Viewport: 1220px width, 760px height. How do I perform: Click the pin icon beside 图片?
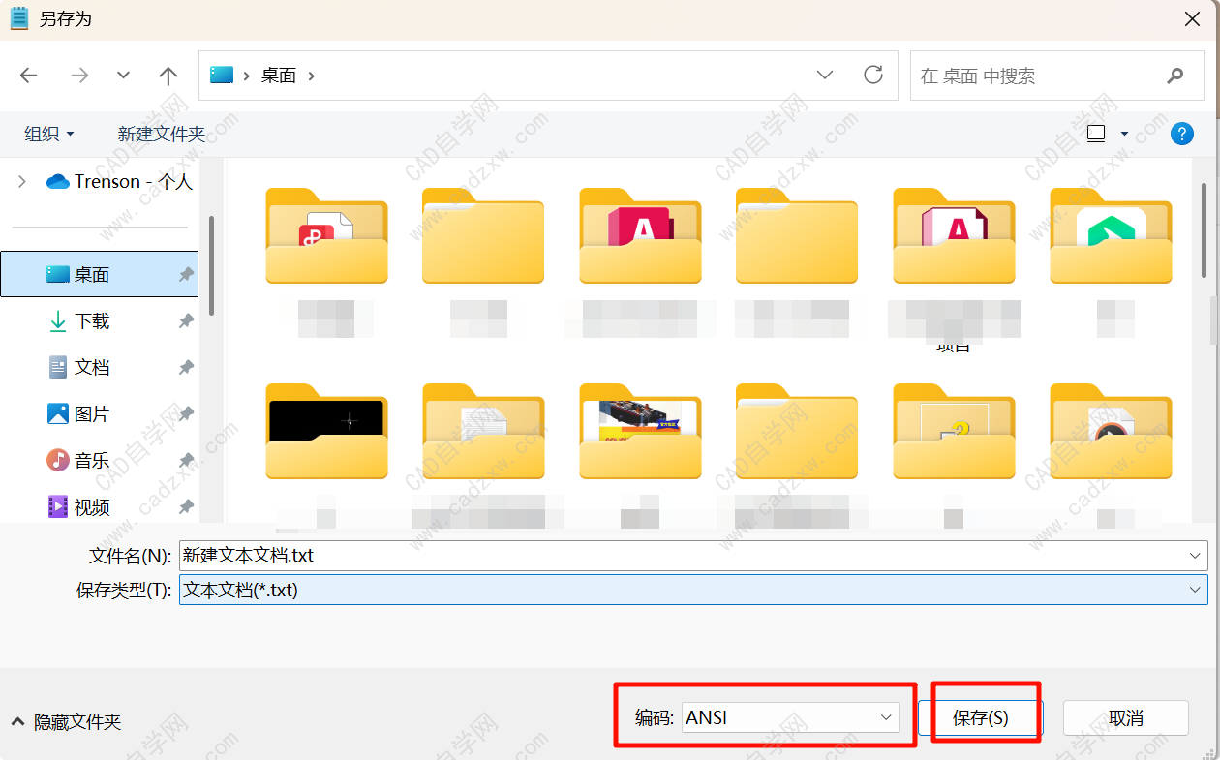[x=186, y=414]
